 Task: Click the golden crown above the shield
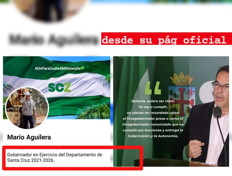182,79
